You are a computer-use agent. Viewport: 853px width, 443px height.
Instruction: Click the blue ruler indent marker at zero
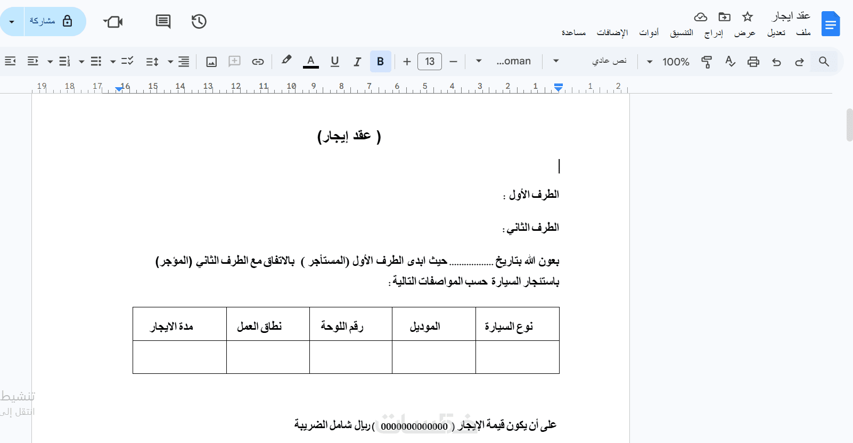[558, 87]
